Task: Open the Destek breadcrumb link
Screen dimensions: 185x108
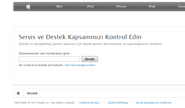Action: pos(32,93)
